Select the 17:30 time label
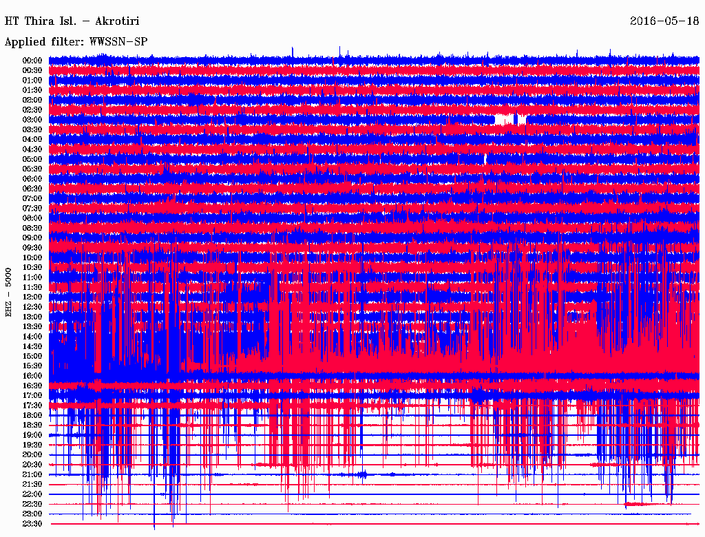 [x=32, y=406]
